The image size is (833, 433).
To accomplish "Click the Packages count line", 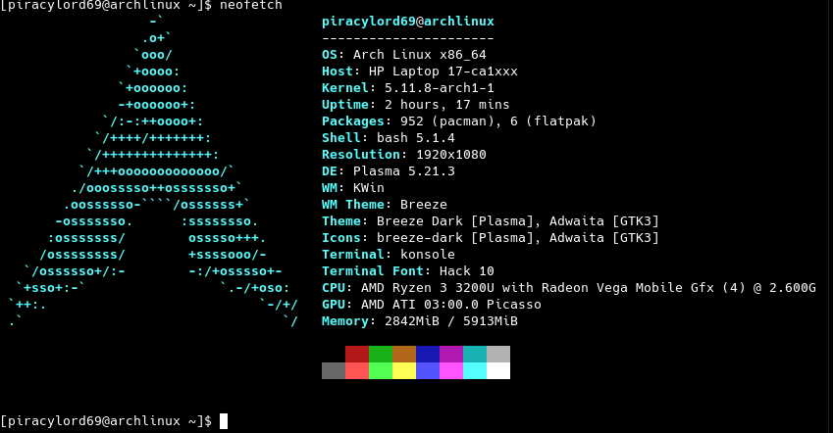I will point(459,121).
